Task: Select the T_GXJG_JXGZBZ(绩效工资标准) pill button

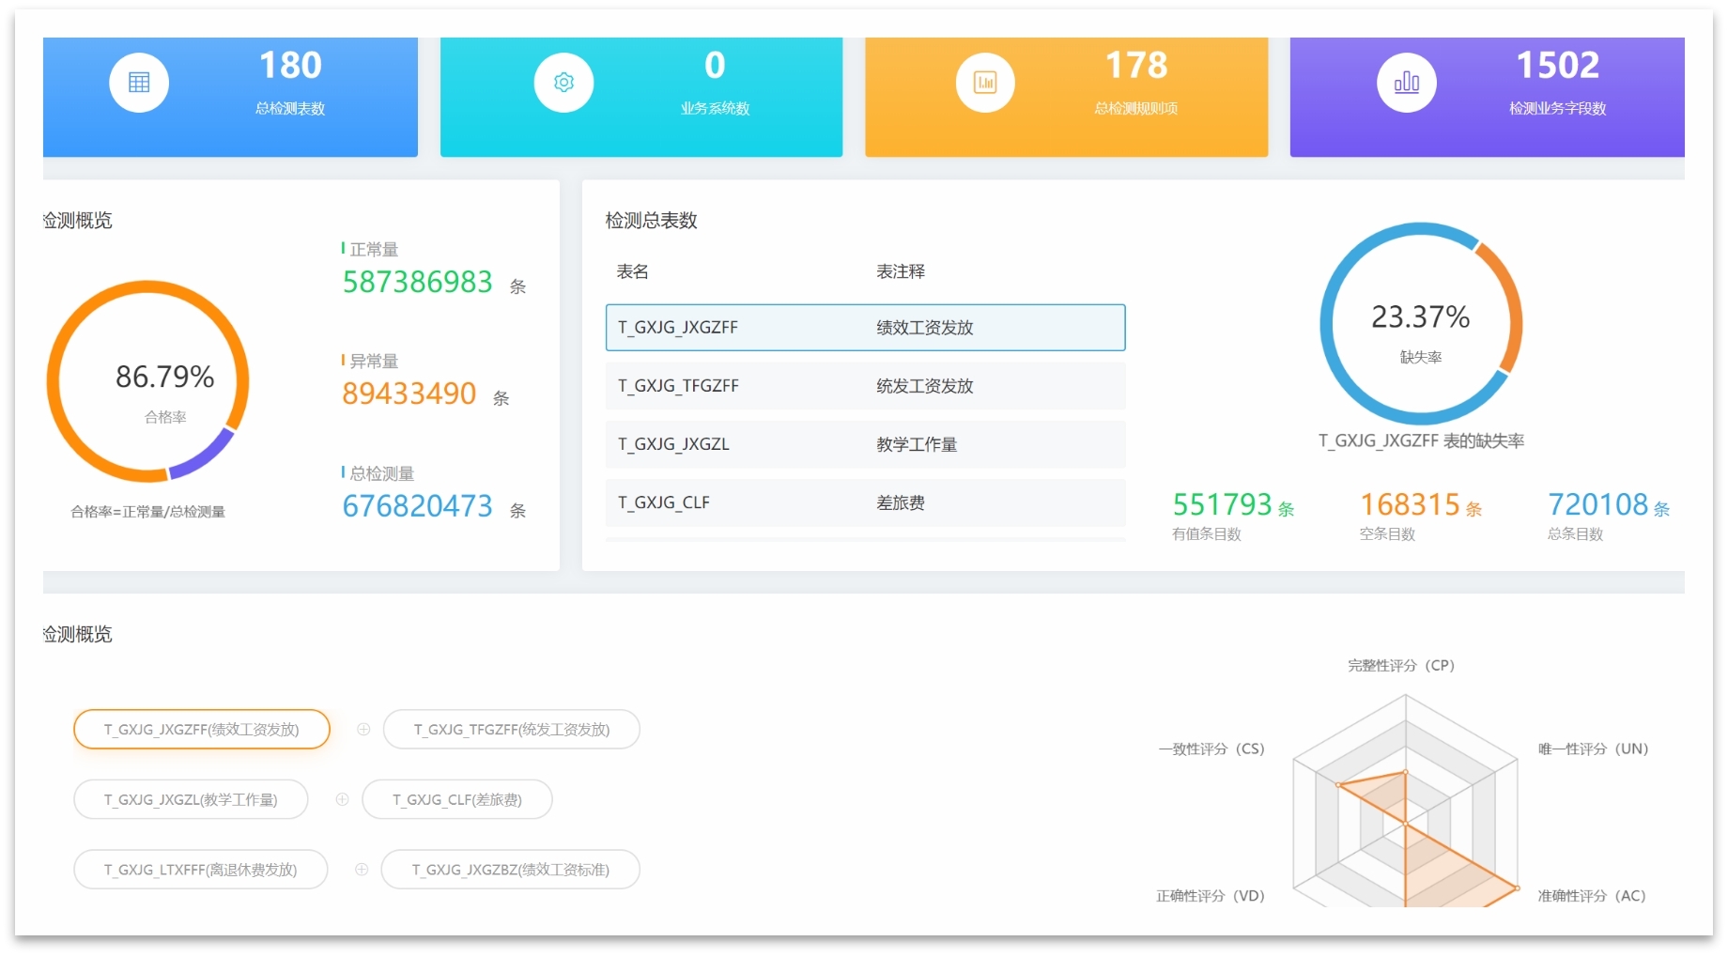Action: pyautogui.click(x=511, y=870)
